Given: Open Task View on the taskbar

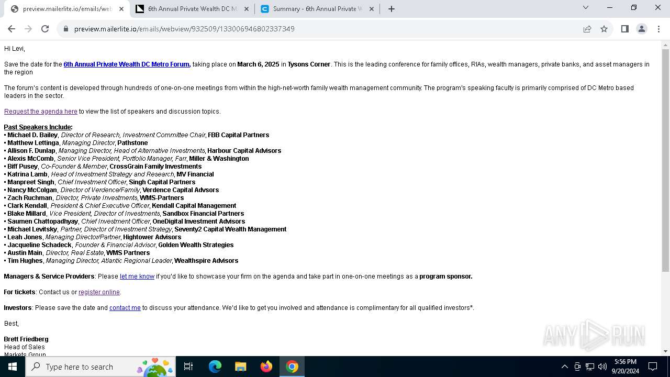Looking at the screenshot, I should [x=188, y=367].
